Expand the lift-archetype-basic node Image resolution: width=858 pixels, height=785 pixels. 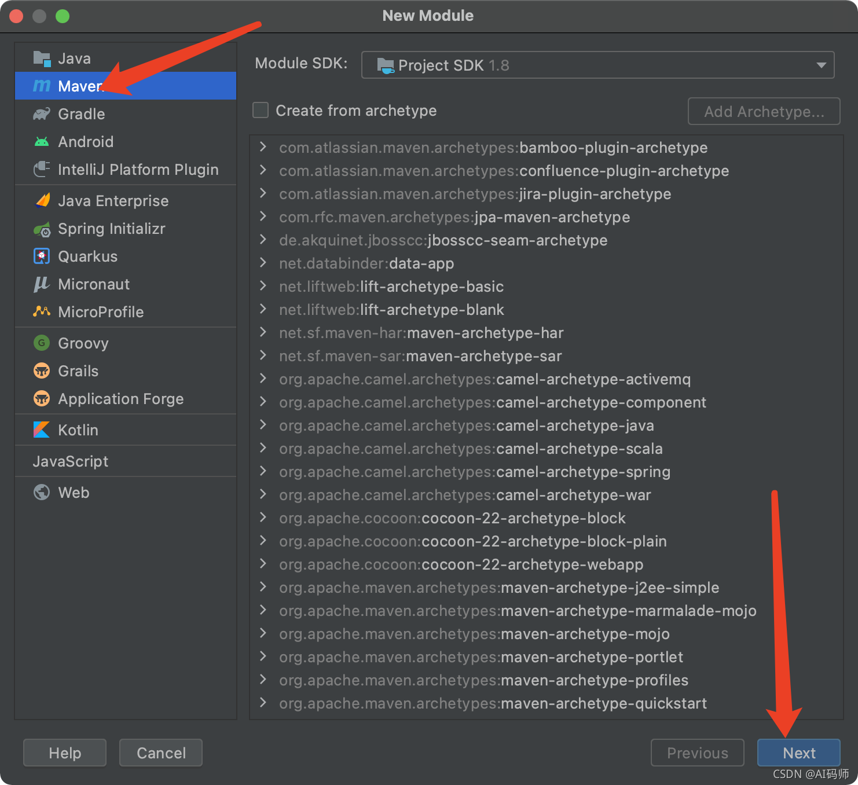tap(263, 286)
